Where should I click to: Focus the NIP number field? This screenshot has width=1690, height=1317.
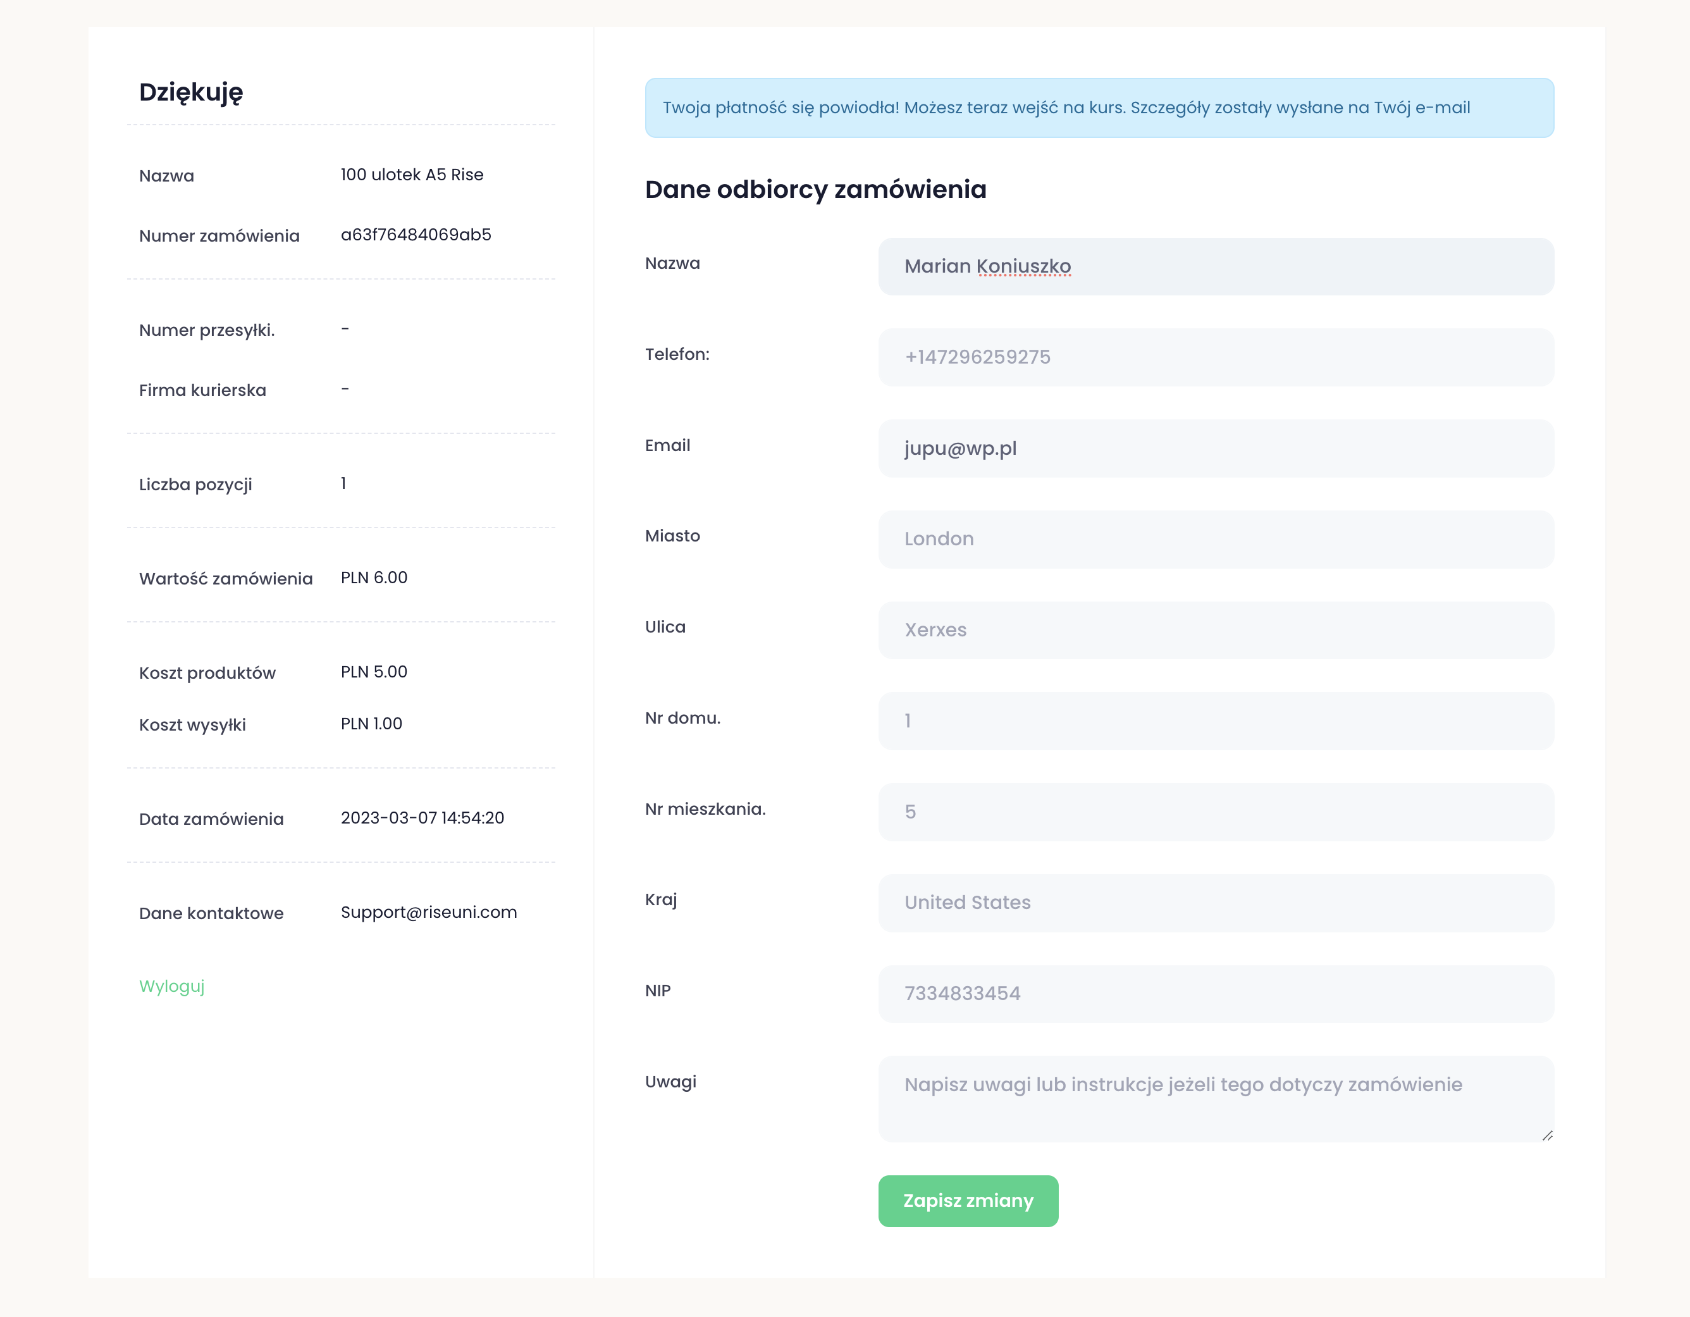(x=1215, y=994)
